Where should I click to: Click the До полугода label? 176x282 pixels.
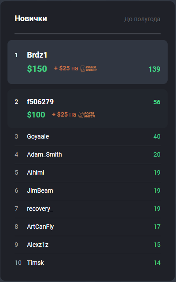pos(143,19)
